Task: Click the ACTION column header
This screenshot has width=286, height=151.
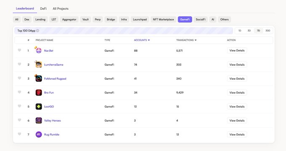Action: (231, 40)
